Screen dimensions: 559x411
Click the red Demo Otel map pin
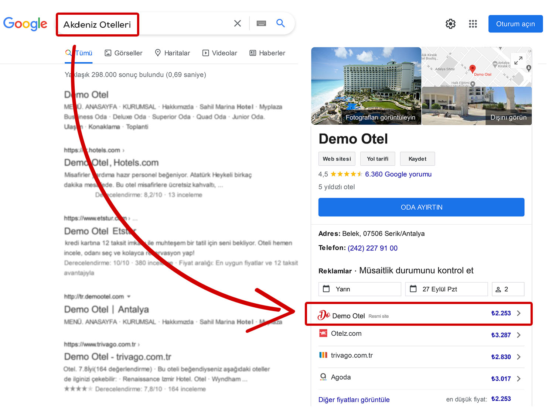click(x=472, y=69)
